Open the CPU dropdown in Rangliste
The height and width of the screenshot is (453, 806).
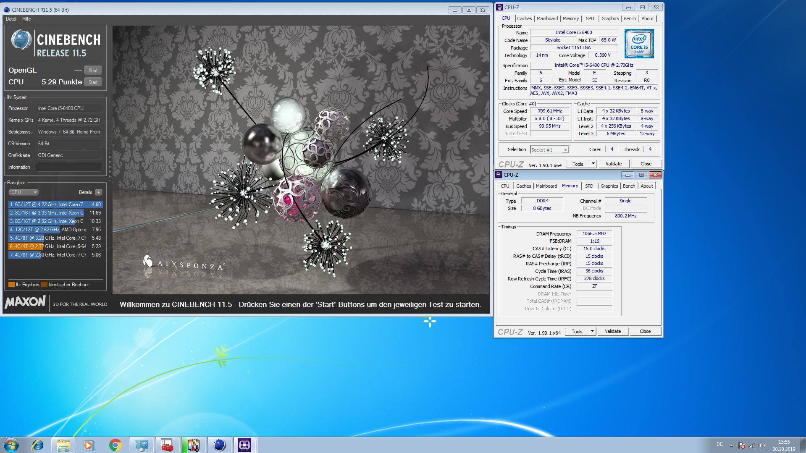click(24, 192)
